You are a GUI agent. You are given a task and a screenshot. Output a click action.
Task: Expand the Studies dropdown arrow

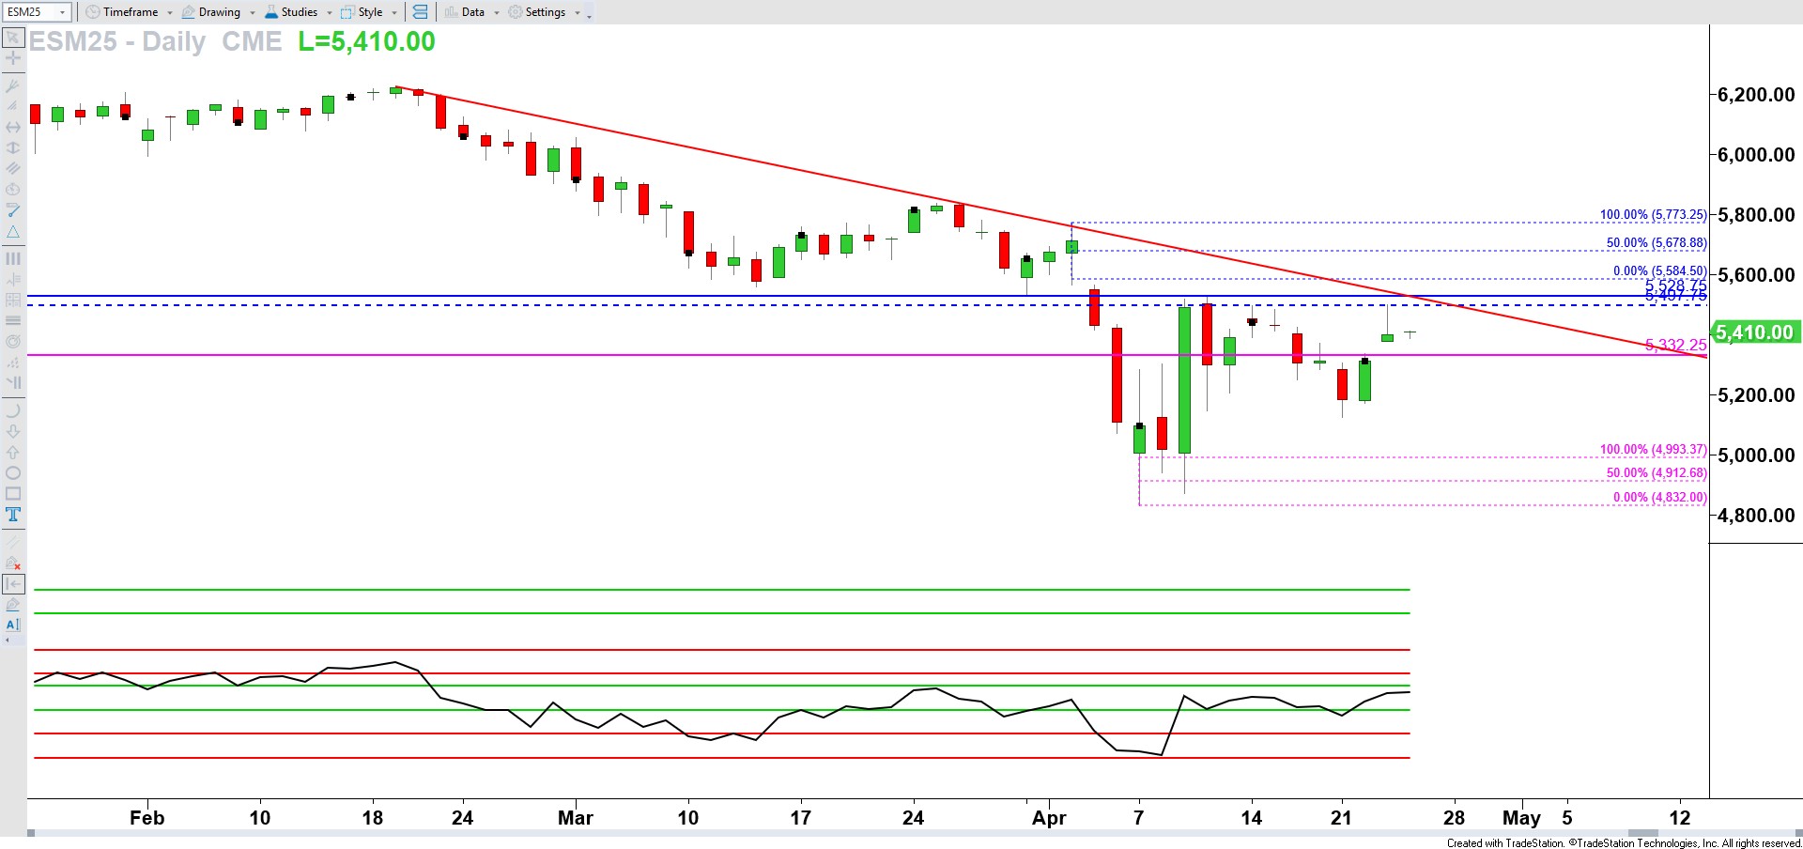click(x=330, y=13)
